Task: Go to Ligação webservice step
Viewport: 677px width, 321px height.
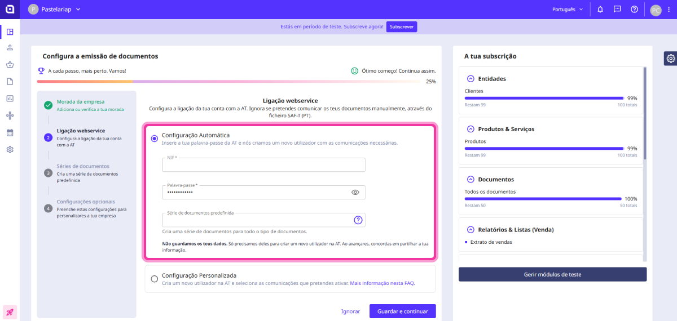Action: click(86, 137)
